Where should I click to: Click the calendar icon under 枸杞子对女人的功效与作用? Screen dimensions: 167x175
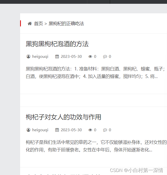(x=57, y=130)
